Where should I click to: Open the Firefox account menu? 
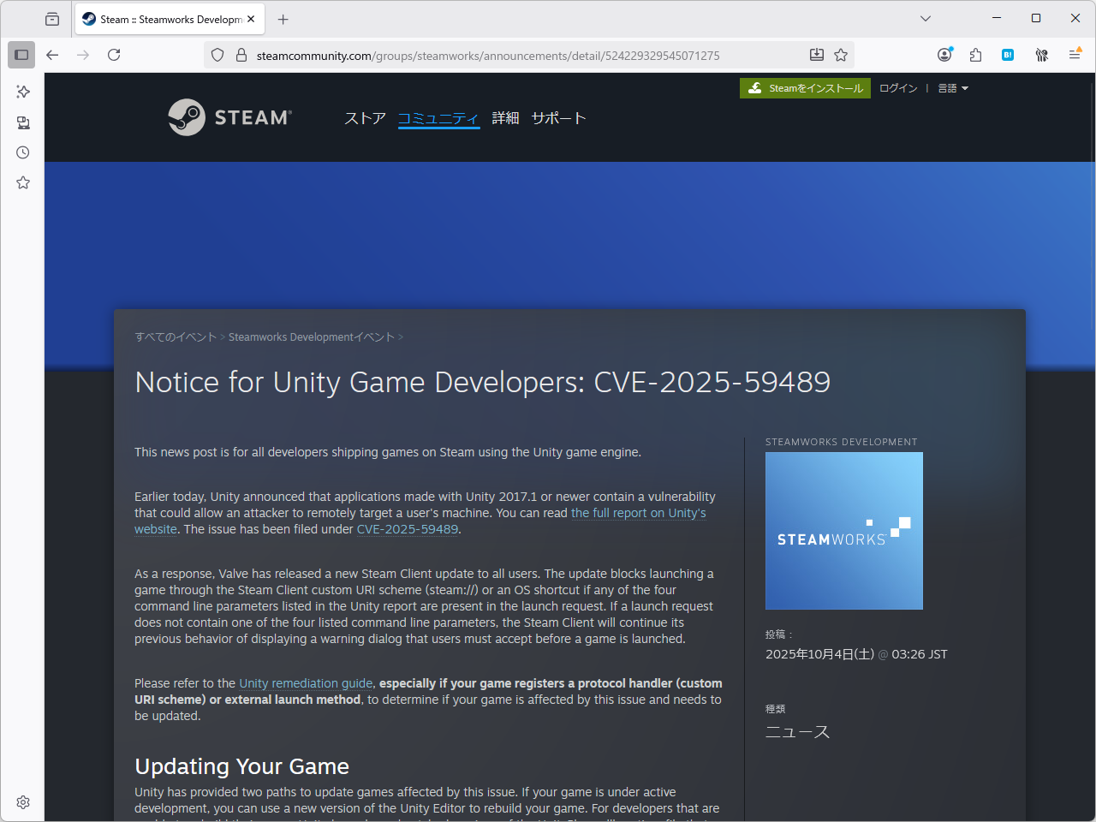944,54
